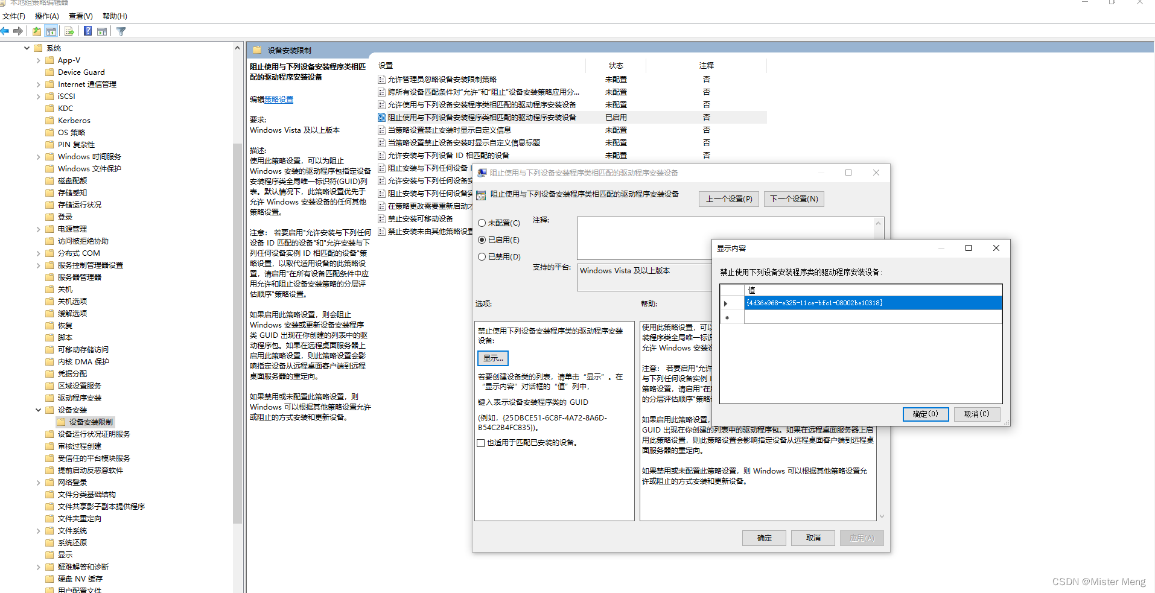The height and width of the screenshot is (593, 1155).
Task: Expand the 分布式 COM node
Action: click(x=39, y=253)
